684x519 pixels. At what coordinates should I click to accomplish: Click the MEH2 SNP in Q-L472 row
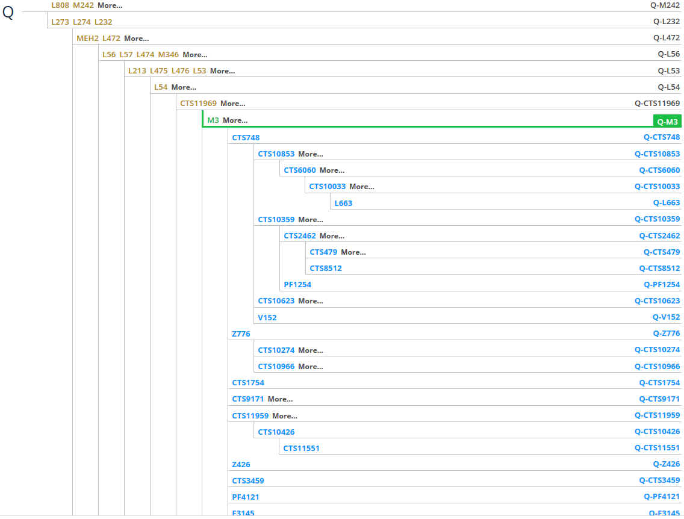point(87,39)
